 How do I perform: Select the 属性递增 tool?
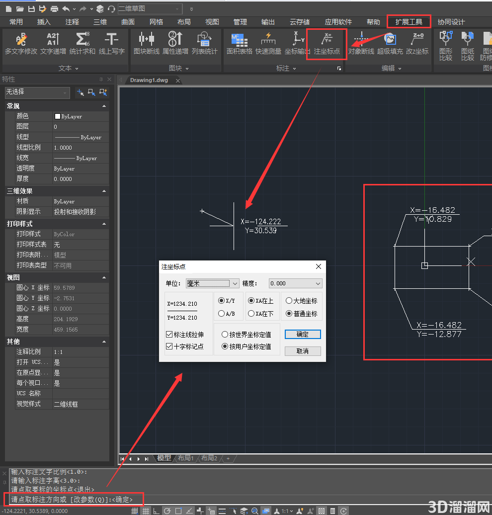point(175,44)
